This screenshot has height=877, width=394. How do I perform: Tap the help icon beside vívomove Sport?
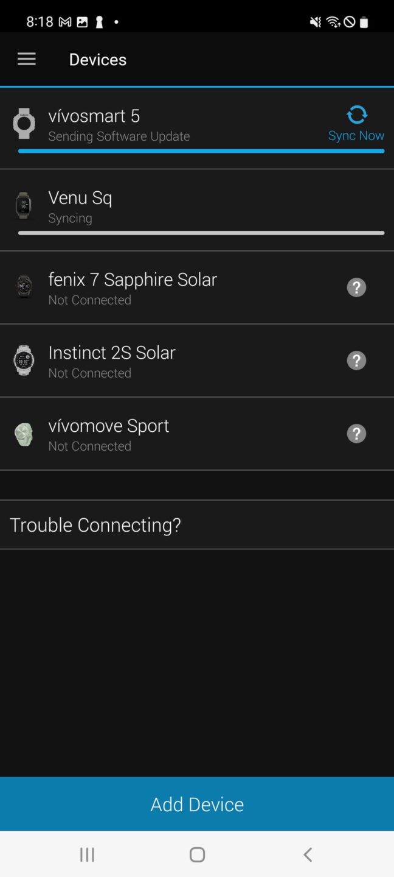click(x=356, y=433)
